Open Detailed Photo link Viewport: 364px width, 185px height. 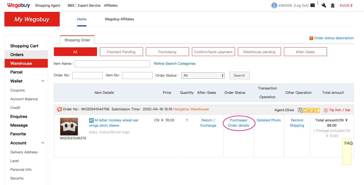coord(269,120)
